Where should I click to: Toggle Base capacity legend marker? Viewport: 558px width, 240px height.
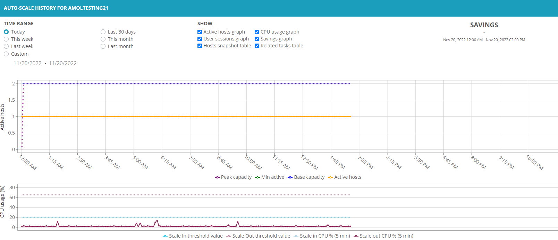click(290, 177)
